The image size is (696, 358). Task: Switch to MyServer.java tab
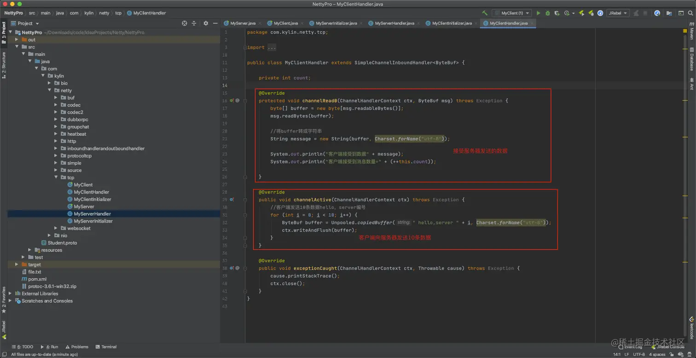tap(243, 23)
